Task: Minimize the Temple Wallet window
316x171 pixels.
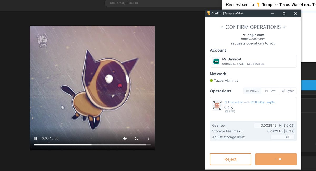Action: point(273,14)
